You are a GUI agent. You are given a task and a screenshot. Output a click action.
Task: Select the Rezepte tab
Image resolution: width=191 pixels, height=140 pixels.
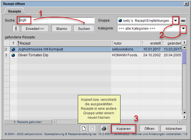[x=14, y=11]
